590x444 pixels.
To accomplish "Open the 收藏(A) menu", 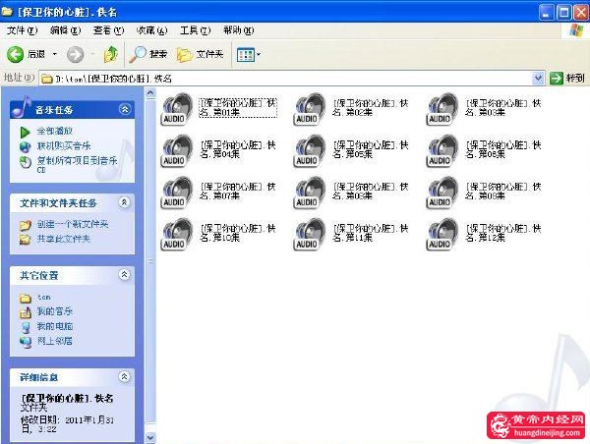I will [x=152, y=30].
